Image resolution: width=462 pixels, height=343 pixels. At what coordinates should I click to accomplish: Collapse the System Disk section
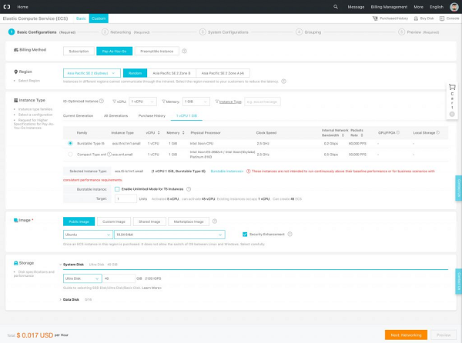coord(60,265)
